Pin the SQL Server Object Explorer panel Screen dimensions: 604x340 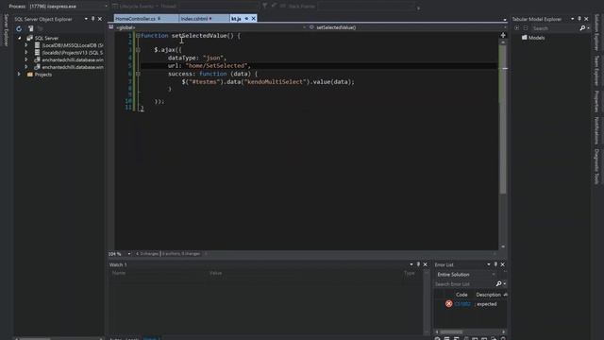92,19
